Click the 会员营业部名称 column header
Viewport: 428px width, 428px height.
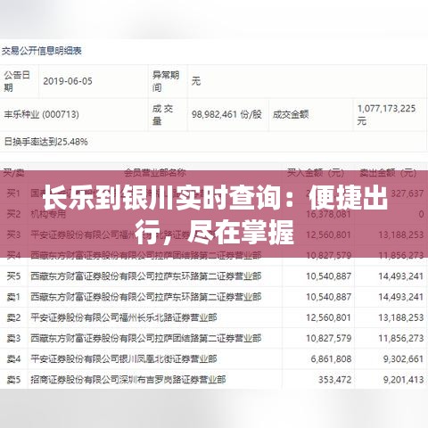(155, 172)
